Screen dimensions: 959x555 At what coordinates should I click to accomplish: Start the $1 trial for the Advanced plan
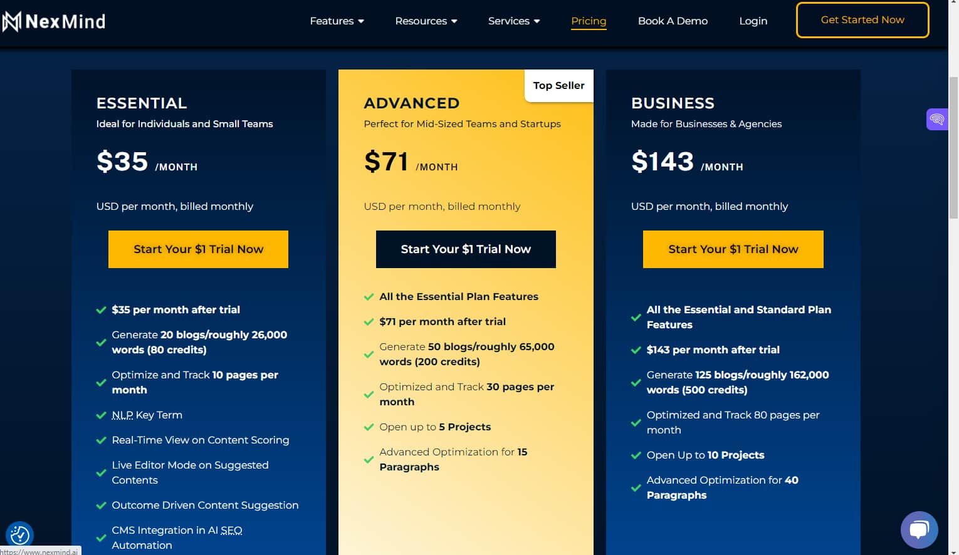(466, 249)
